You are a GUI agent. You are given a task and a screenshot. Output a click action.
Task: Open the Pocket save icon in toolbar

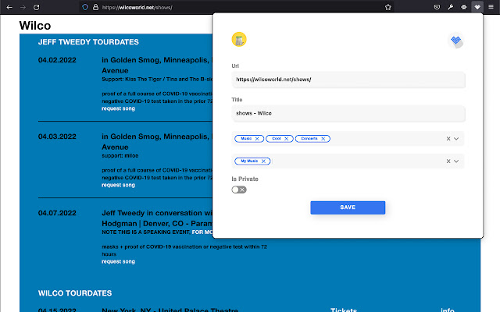[437, 7]
